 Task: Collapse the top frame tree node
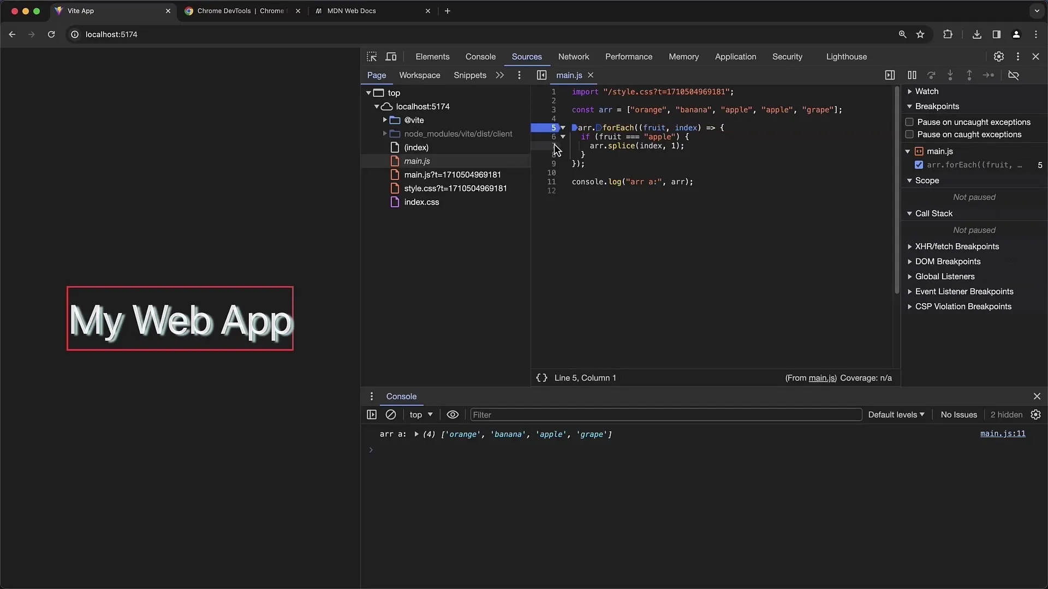click(x=368, y=93)
